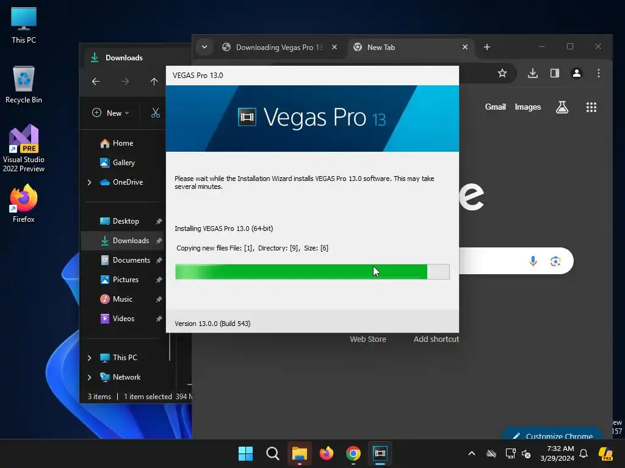The width and height of the screenshot is (625, 468).
Task: Open Documents folder in Explorer sidebar
Action: tap(131, 260)
